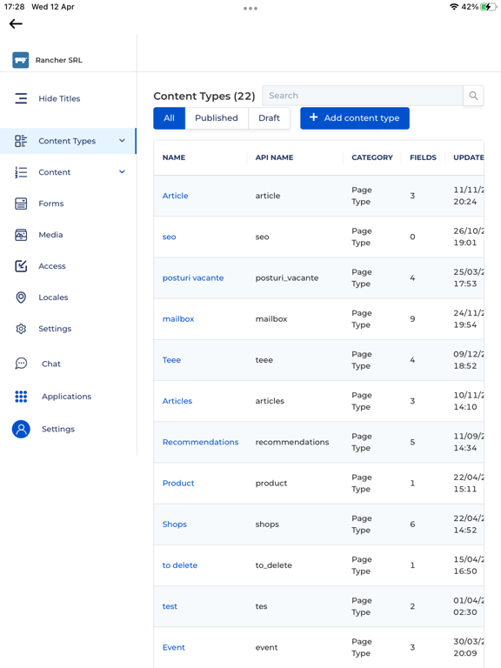Open the Locales pin icon
Image resolution: width=501 pixels, height=668 pixels.
tap(21, 297)
